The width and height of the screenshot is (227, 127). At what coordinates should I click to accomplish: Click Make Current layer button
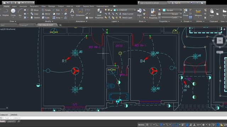click(x=126, y=14)
